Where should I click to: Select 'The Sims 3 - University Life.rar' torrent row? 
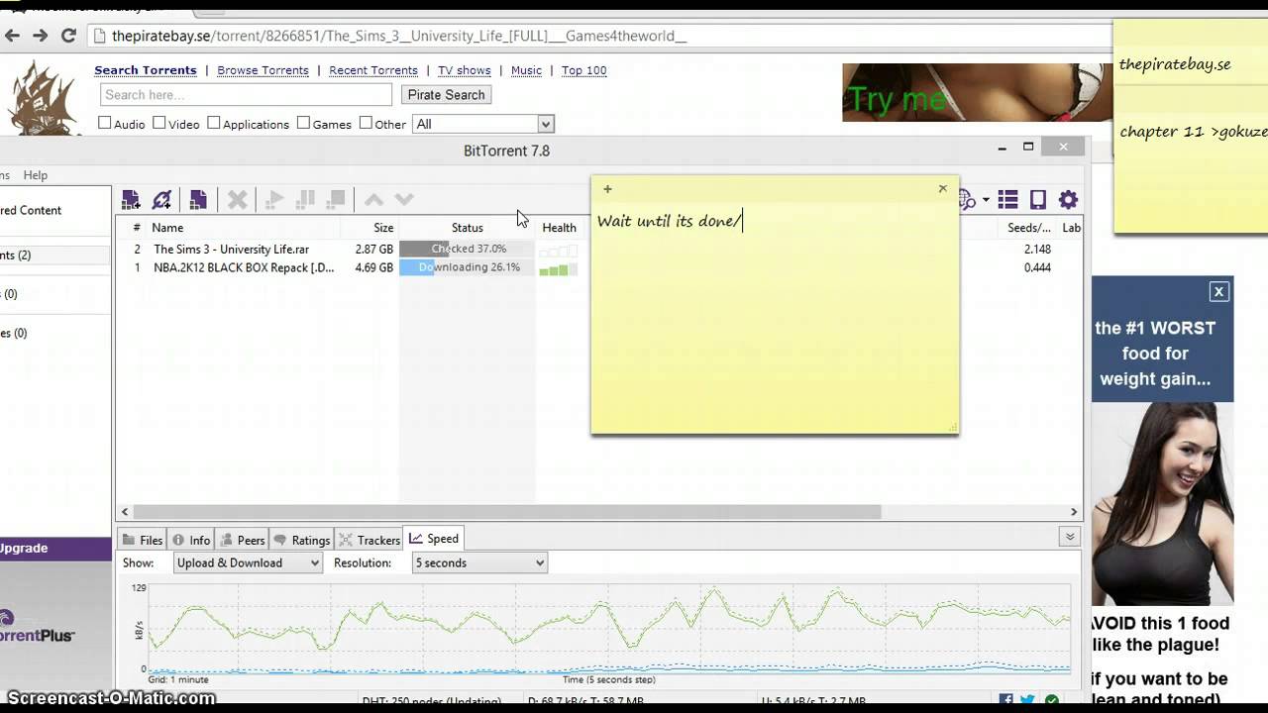coord(599,249)
